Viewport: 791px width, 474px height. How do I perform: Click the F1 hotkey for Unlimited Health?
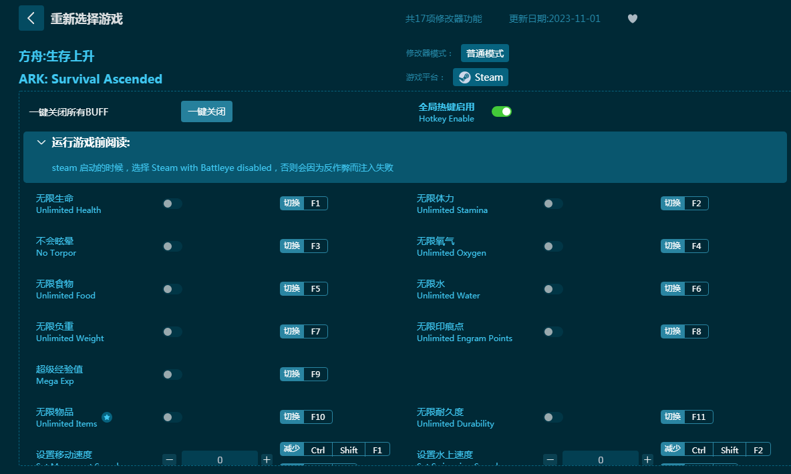(315, 204)
